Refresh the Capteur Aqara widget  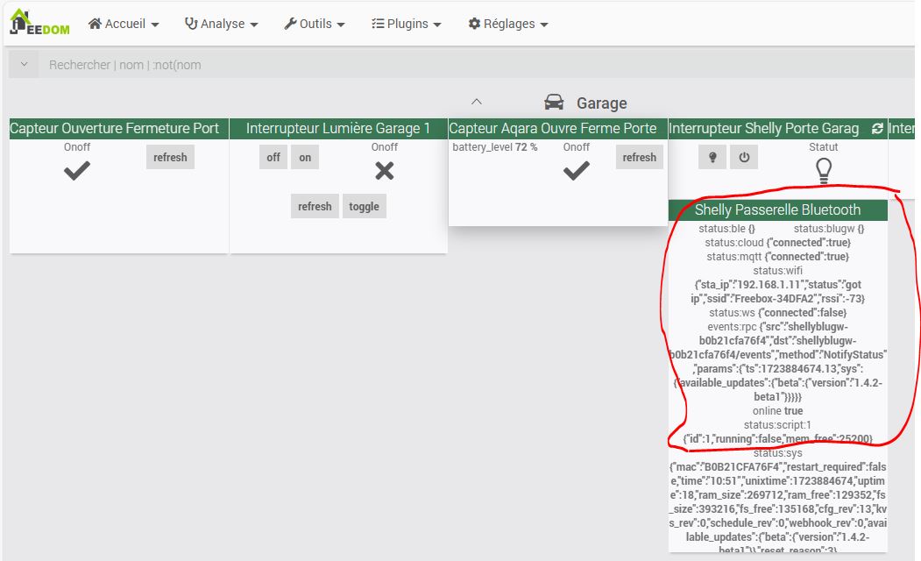639,158
